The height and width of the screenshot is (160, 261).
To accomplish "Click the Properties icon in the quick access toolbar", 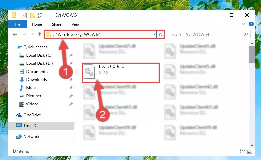I will (x=25, y=15).
